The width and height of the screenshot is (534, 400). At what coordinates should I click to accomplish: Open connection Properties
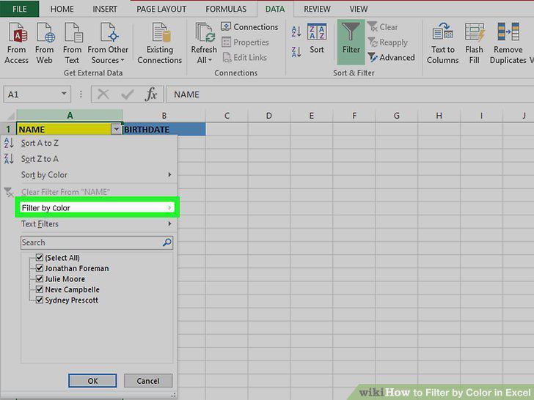(245, 42)
